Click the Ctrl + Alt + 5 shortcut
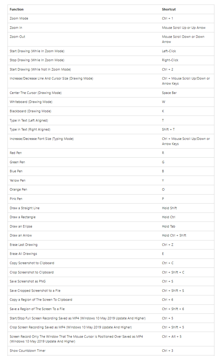Image resolution: width=215 pixels, height=356 pixels. click(x=172, y=337)
